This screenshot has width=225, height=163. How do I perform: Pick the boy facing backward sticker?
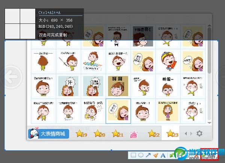click(x=43, y=61)
